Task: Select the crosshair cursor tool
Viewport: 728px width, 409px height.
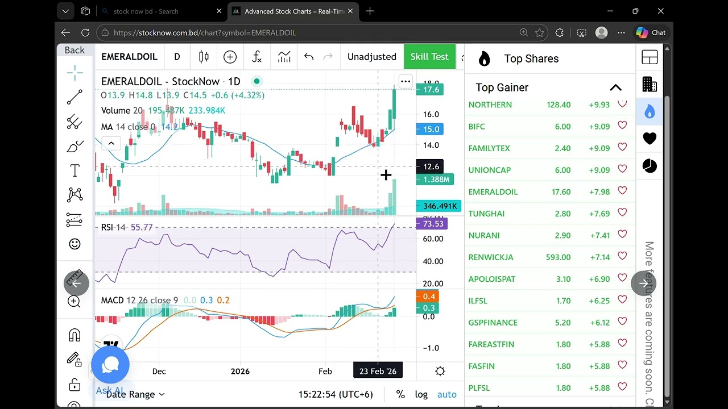Action: point(75,72)
